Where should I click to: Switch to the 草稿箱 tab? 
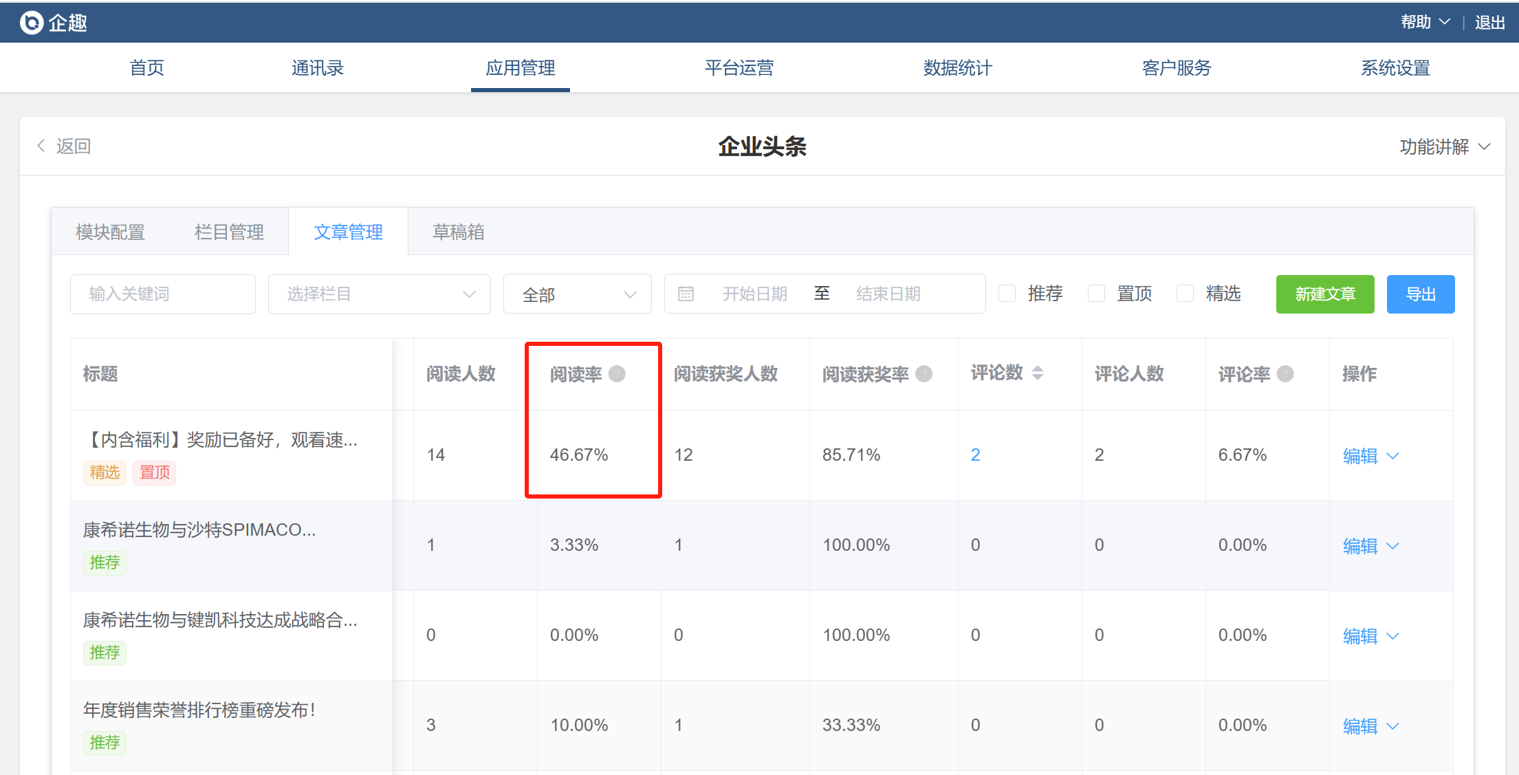pyautogui.click(x=458, y=232)
